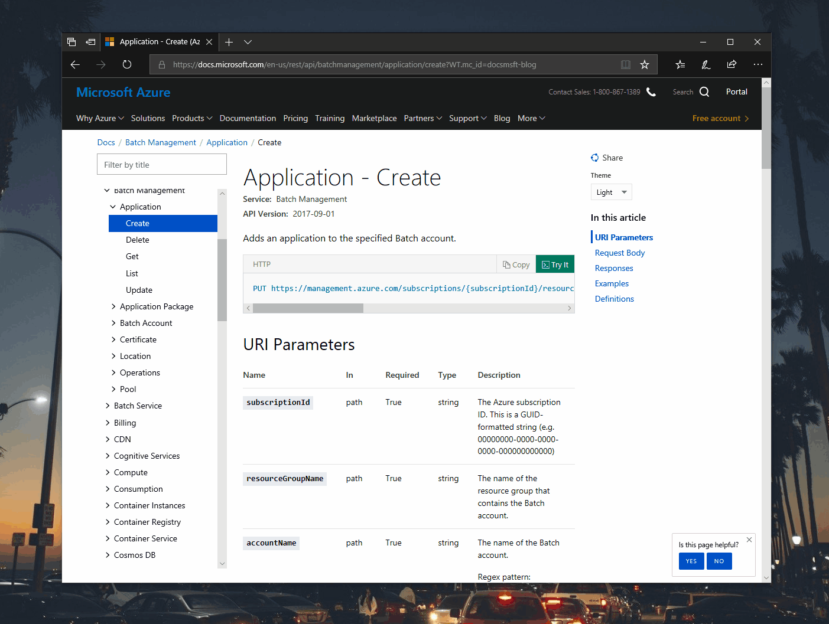Click sidebar tree scroll down arrow
The height and width of the screenshot is (624, 829).
point(222,564)
